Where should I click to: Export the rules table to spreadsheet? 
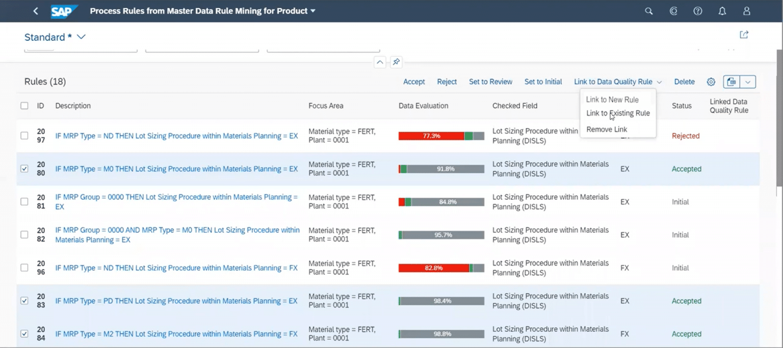(731, 82)
